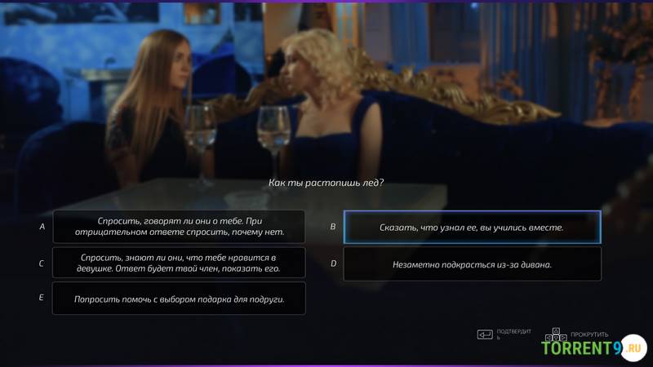653x367 pixels.
Task: Choose answer A about whether they talk about you
Action: coord(179,227)
